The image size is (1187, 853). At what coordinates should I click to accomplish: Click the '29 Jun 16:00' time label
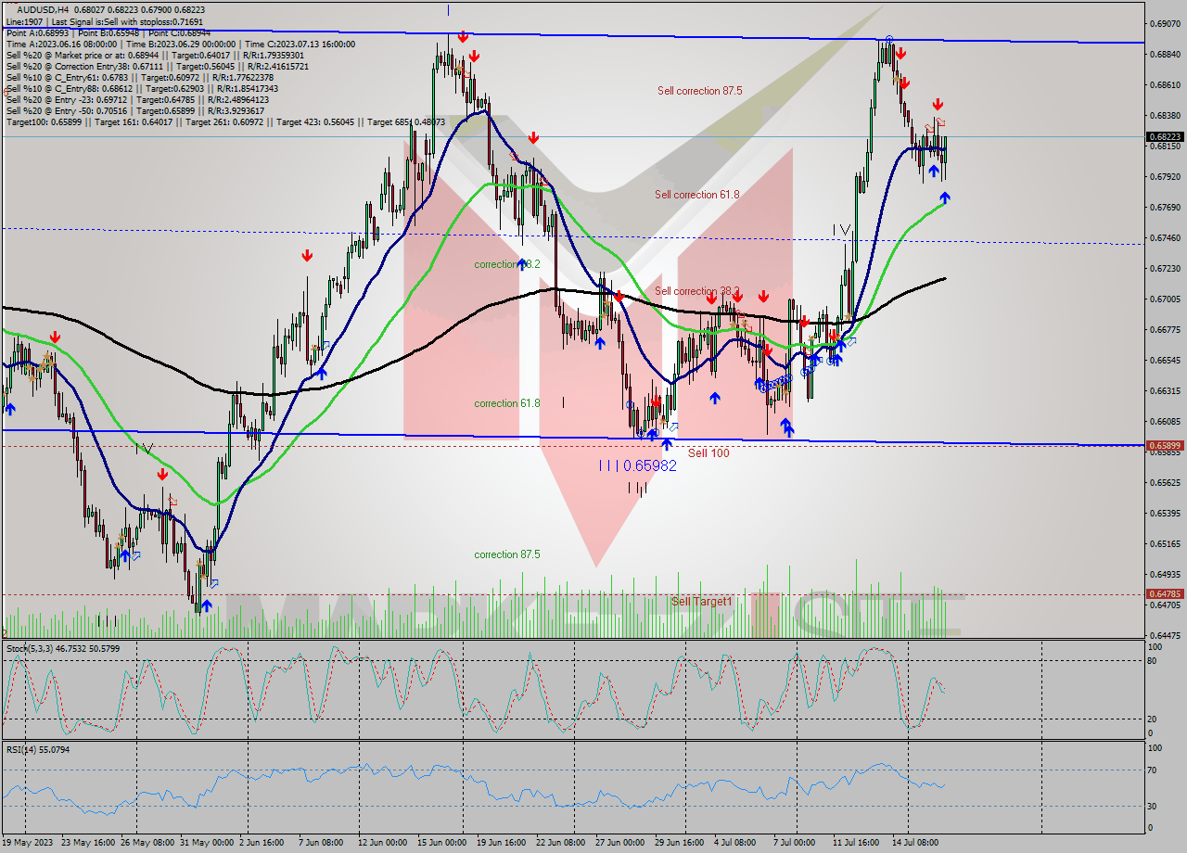680,842
